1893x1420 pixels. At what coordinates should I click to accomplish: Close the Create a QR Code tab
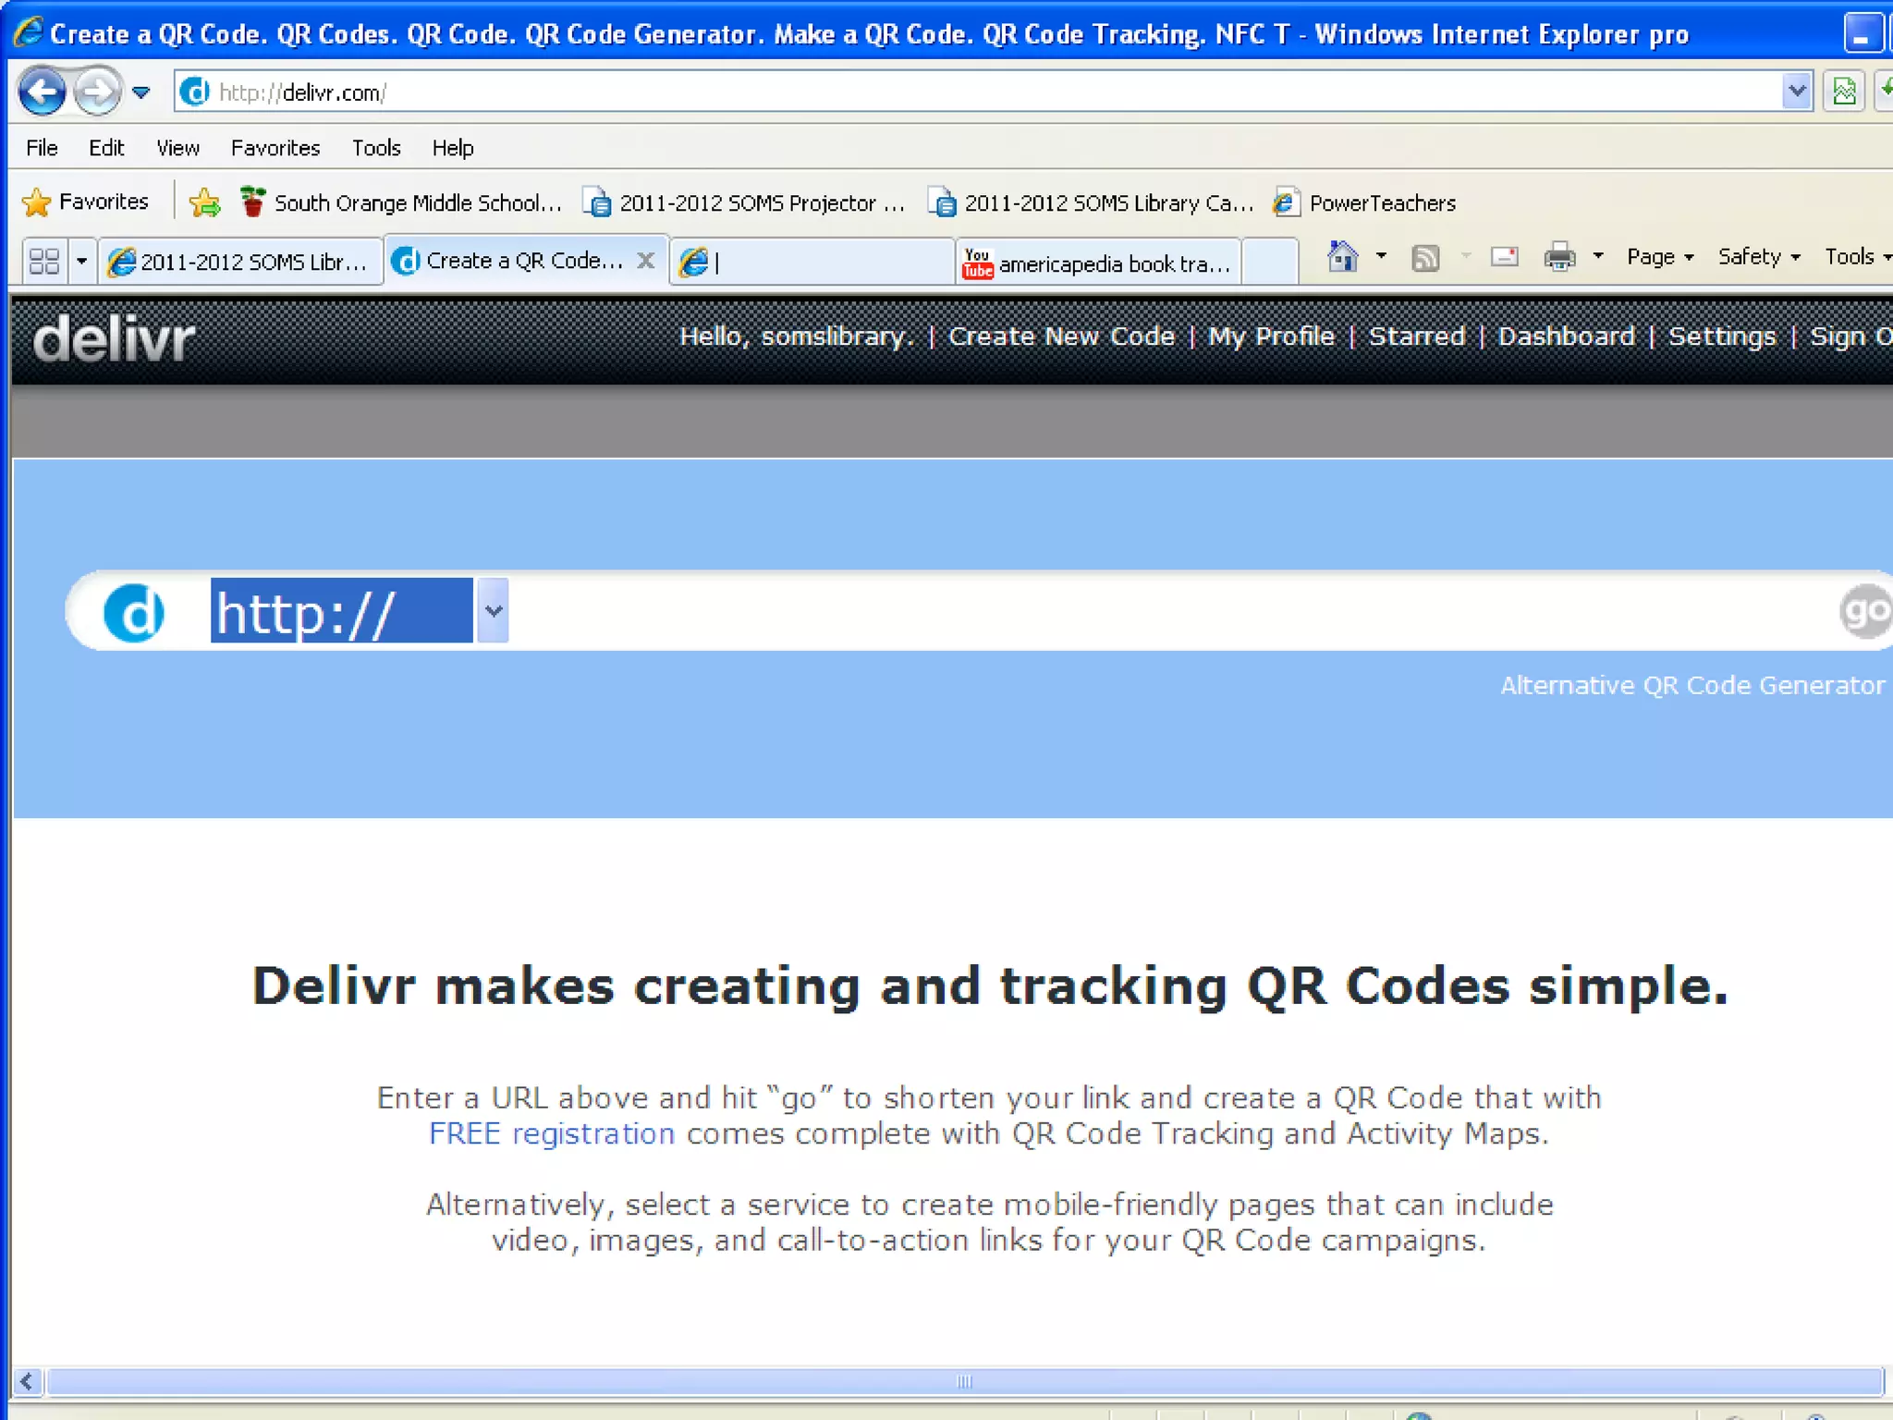point(646,261)
